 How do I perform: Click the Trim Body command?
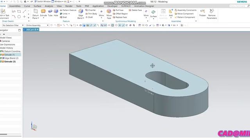click(91, 14)
